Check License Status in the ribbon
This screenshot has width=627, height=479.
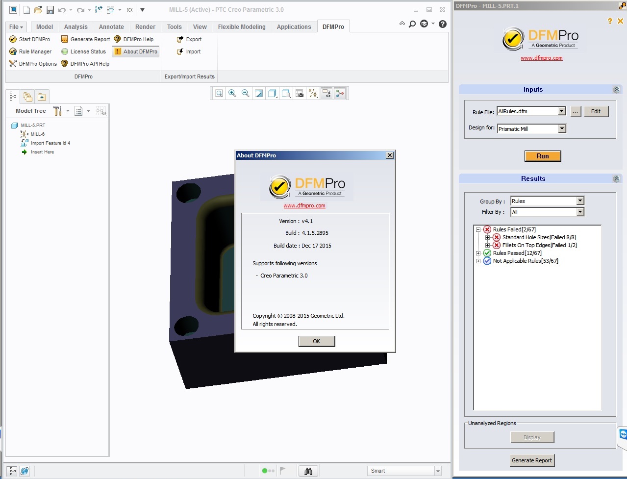tap(83, 51)
